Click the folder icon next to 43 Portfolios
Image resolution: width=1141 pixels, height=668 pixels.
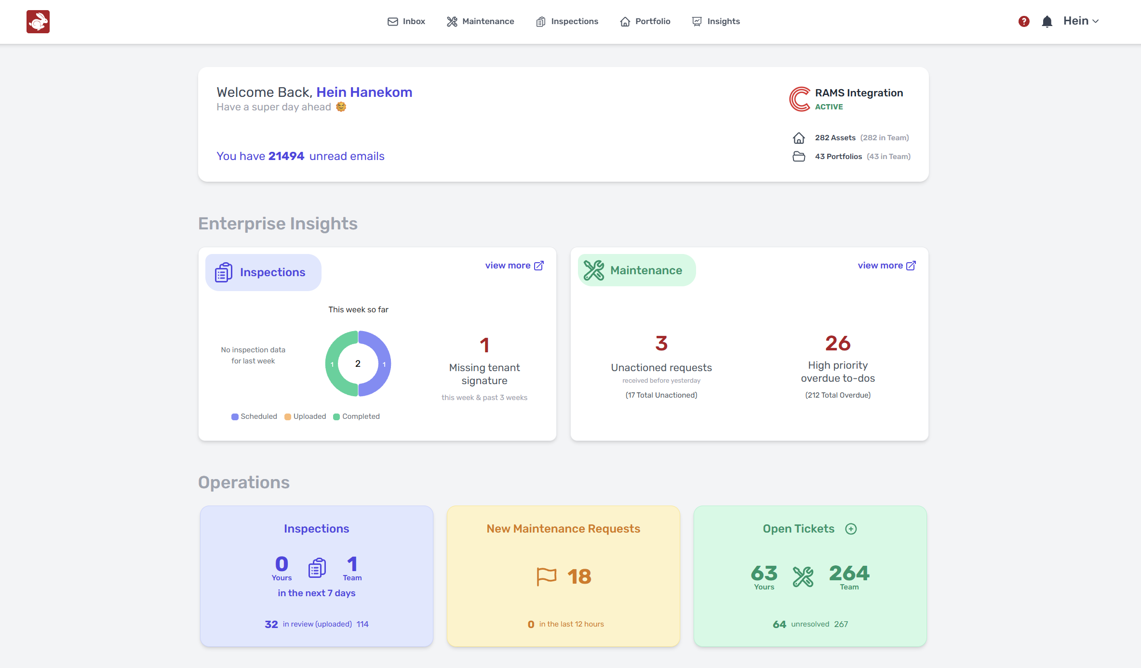(799, 157)
